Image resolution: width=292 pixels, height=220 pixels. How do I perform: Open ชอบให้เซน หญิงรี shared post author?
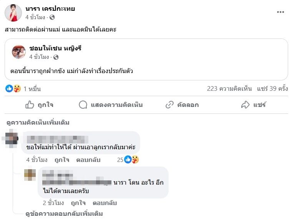coord(55,48)
